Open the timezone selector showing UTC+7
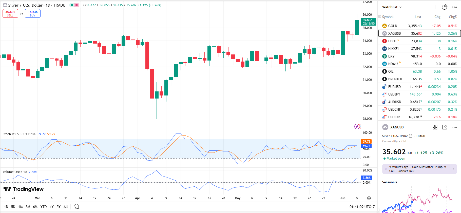461x213 pixels. point(362,207)
